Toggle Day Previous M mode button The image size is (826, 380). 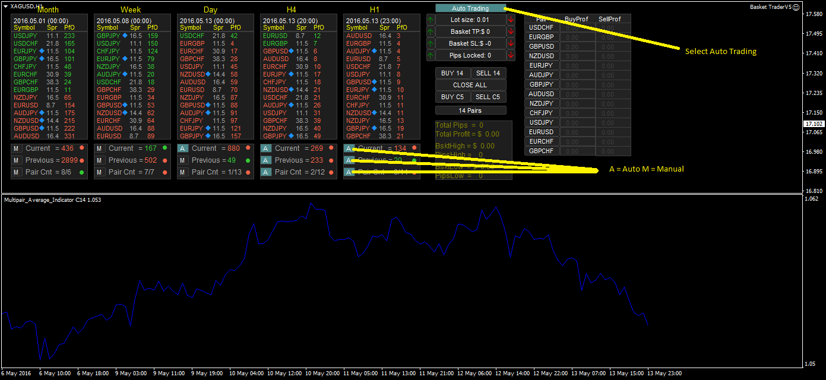pos(183,160)
